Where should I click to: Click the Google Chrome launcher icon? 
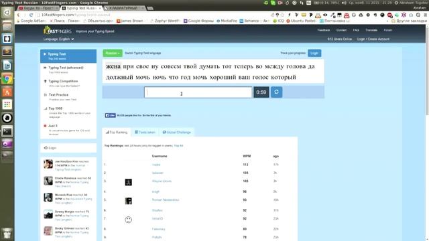point(7,79)
